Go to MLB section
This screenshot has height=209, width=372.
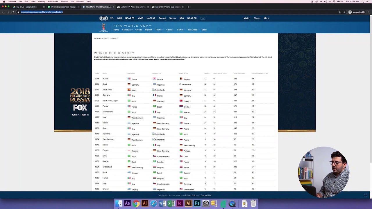[x=119, y=18]
